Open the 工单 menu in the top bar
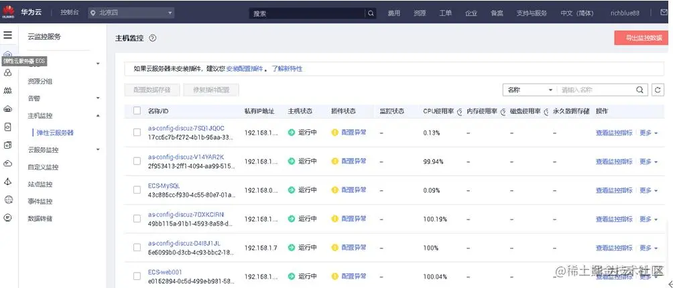This screenshot has width=673, height=288. tap(445, 13)
